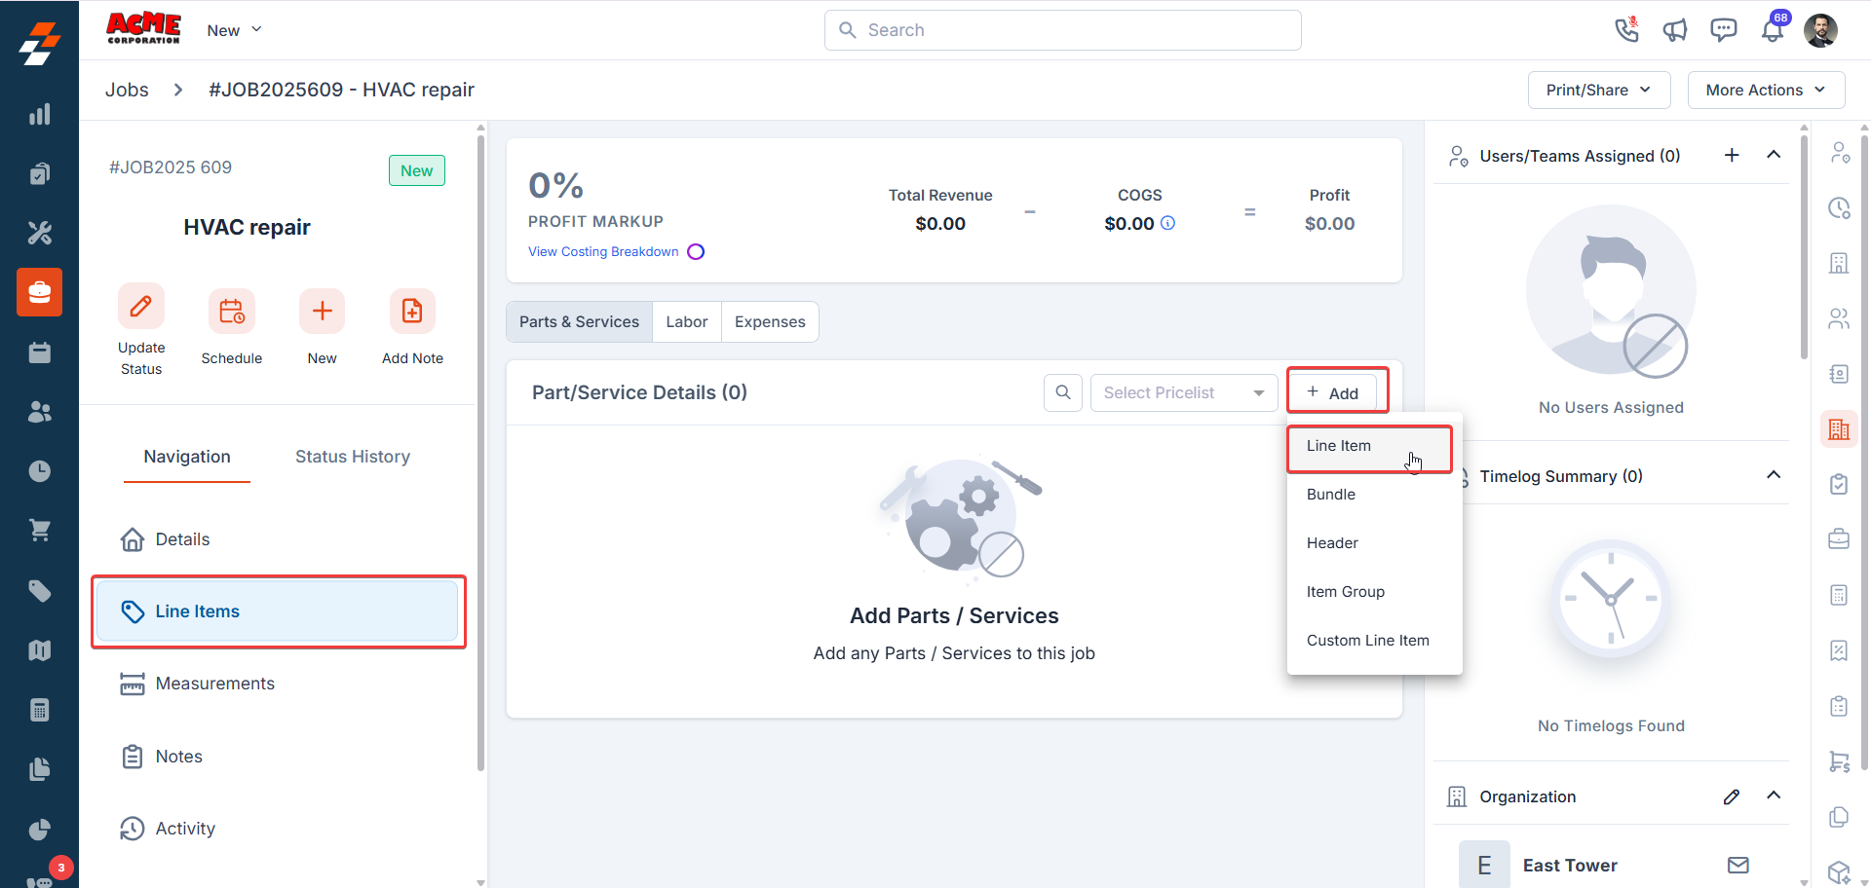Click the Add Note icon
The height and width of the screenshot is (888, 1871).
(412, 312)
